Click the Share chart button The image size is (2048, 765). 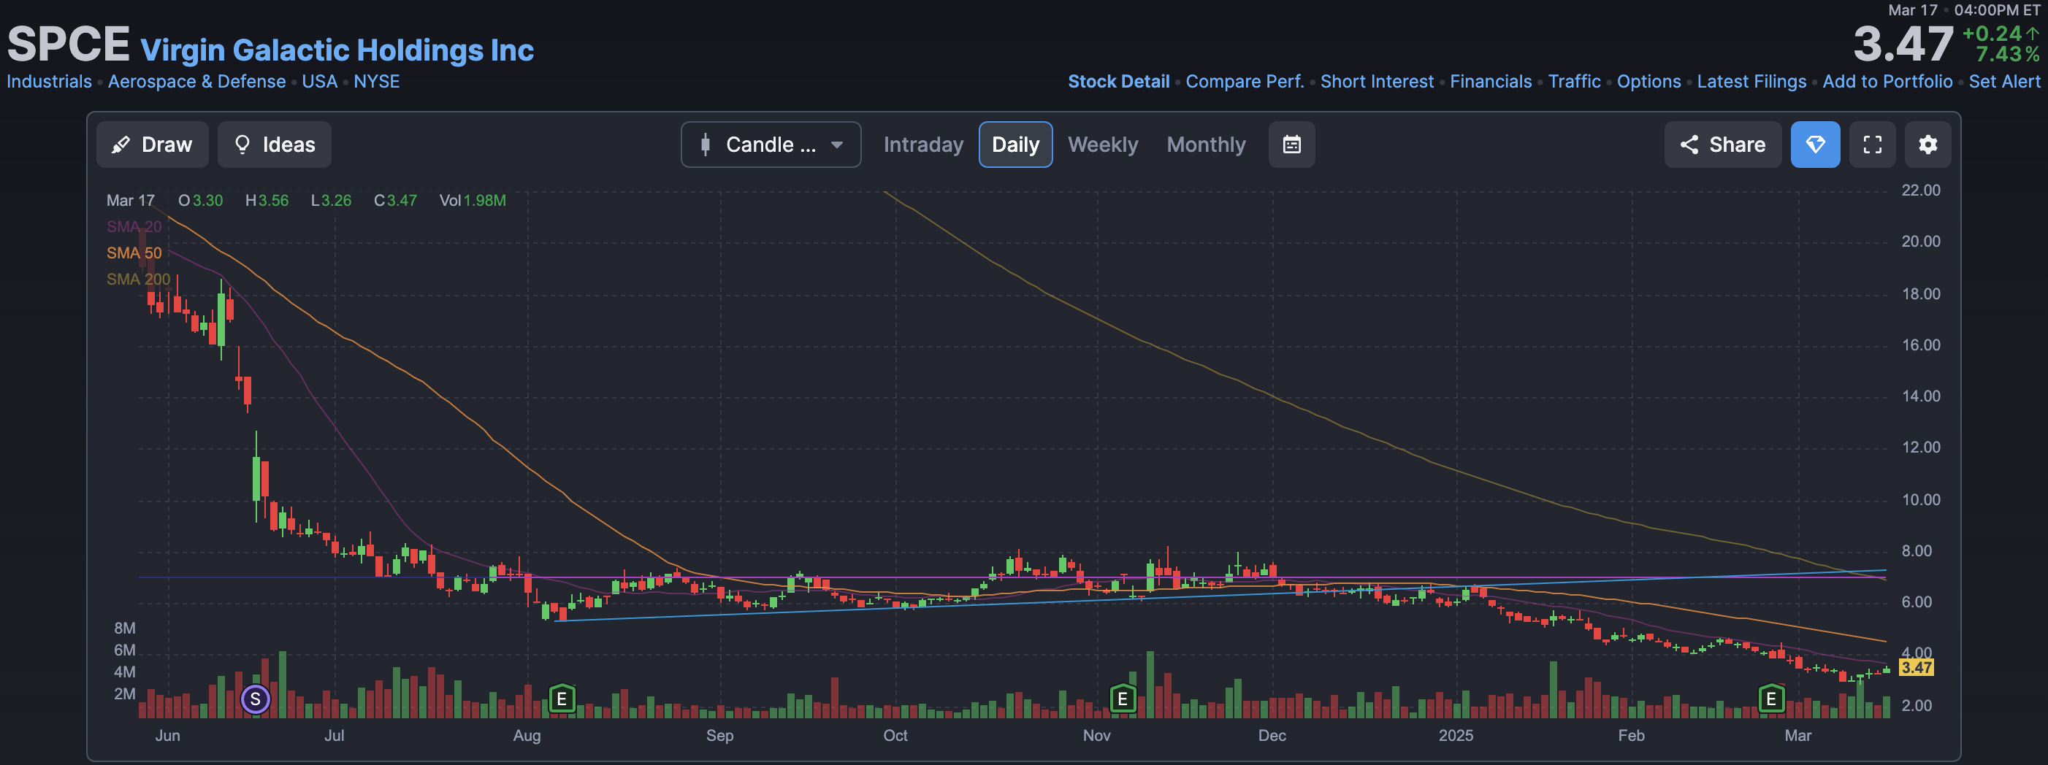click(x=1722, y=145)
